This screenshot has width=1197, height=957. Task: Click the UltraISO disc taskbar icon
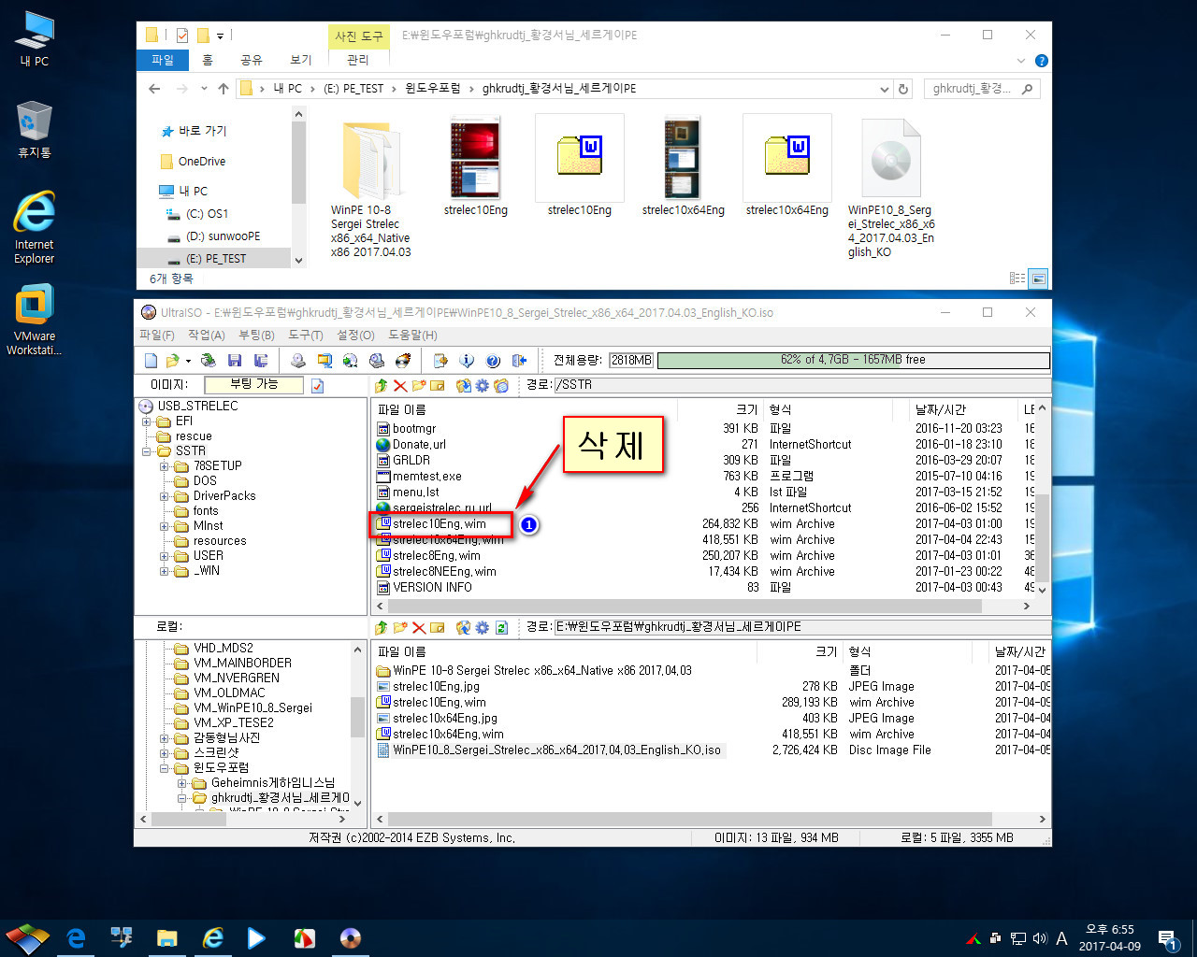[351, 937]
